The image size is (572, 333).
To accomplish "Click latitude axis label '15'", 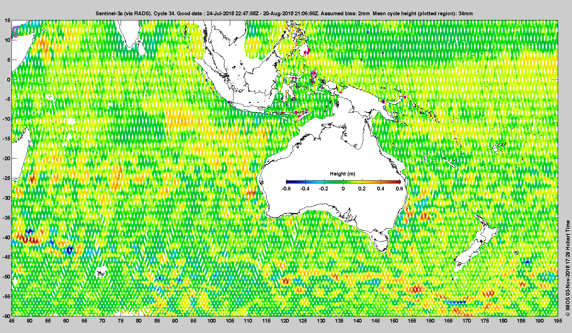I will click(7, 20).
